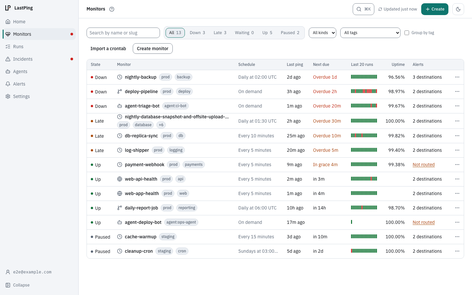This screenshot has height=295, width=472.
Task: Open the e2e@example.com user account
Action: (x=39, y=272)
